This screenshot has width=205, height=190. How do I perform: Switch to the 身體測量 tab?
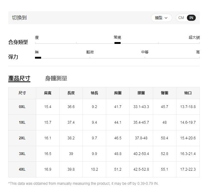coord(56,78)
